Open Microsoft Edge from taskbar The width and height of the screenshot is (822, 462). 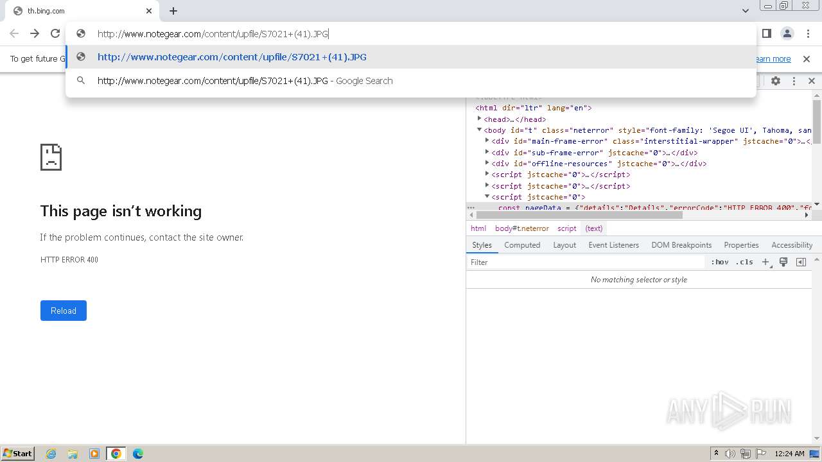pos(137,454)
